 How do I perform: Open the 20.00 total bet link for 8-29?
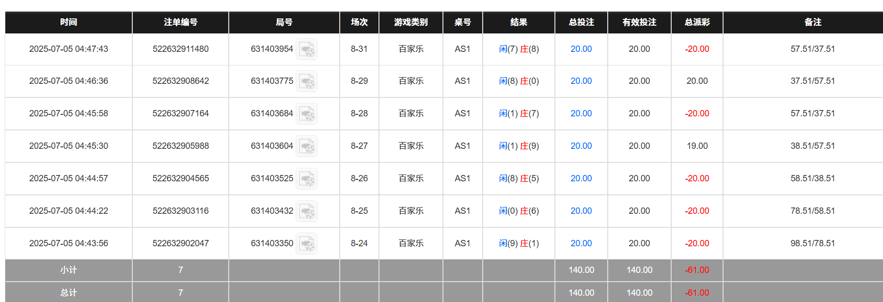tap(581, 81)
